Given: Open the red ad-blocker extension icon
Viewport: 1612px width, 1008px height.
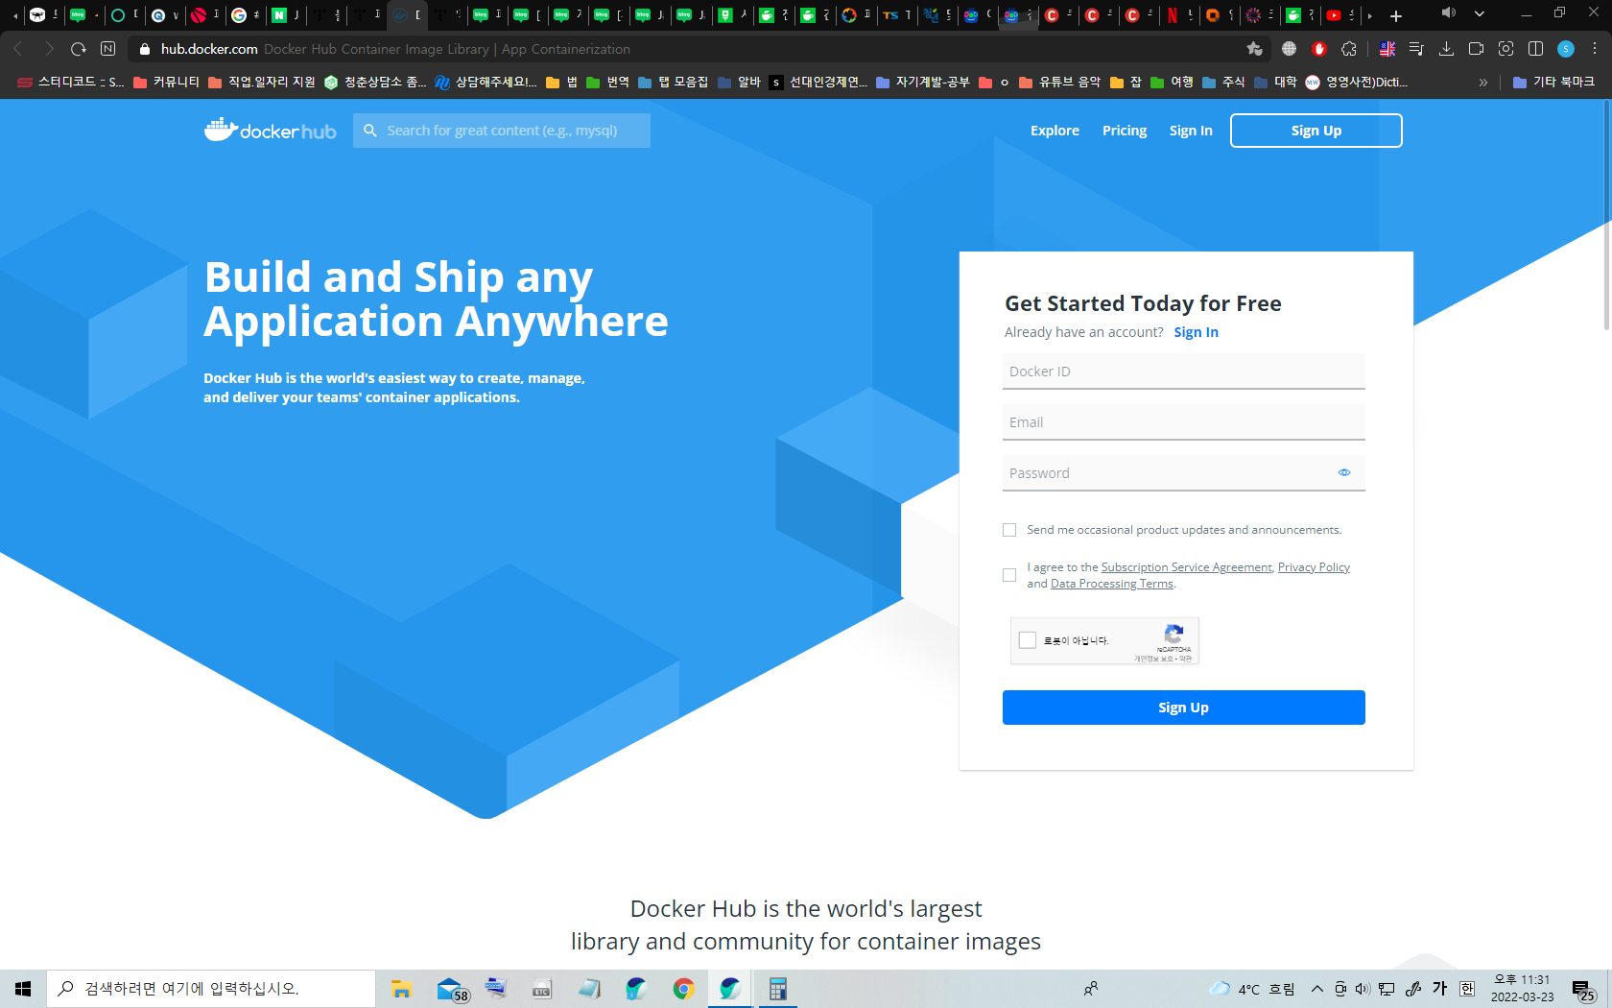Looking at the screenshot, I should 1319,49.
